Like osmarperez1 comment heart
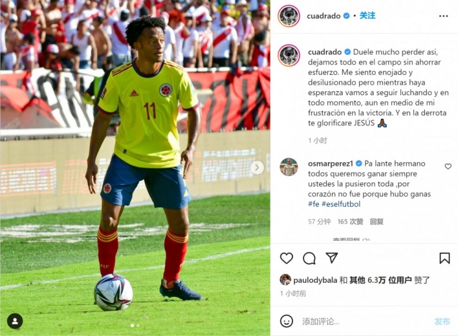 448,166
